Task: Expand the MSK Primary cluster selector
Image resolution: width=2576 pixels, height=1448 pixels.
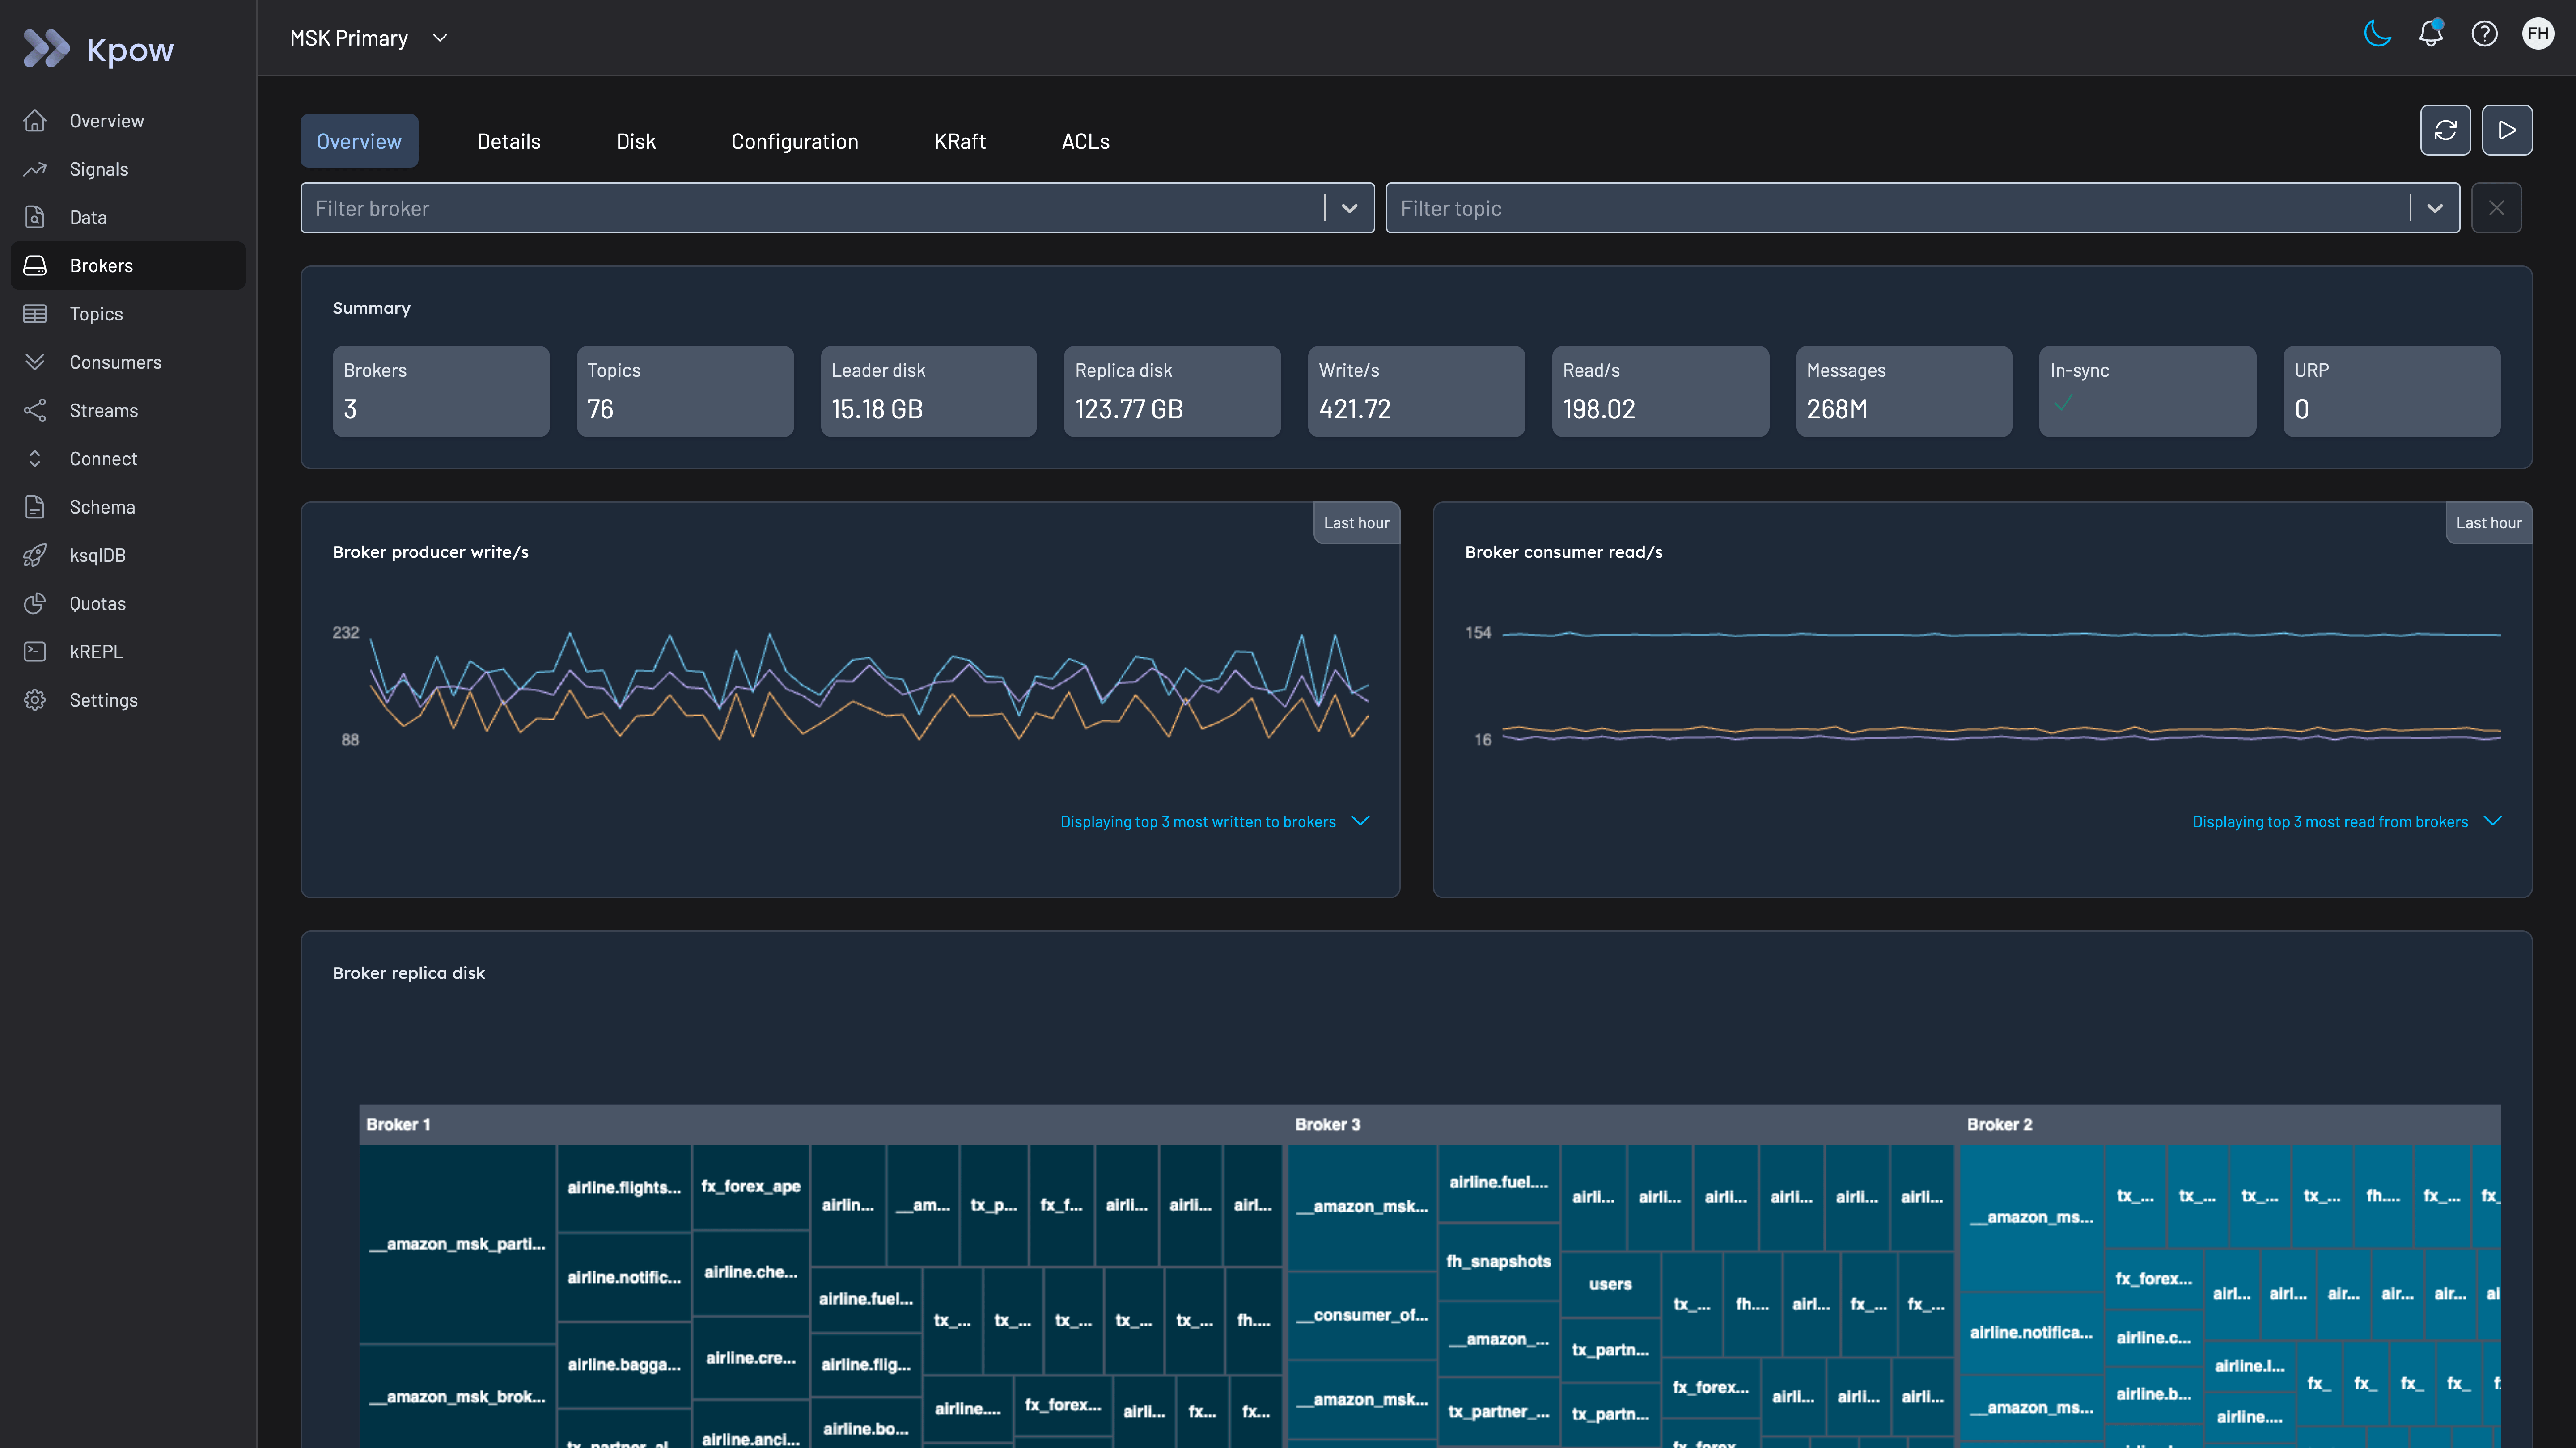Action: click(368, 38)
